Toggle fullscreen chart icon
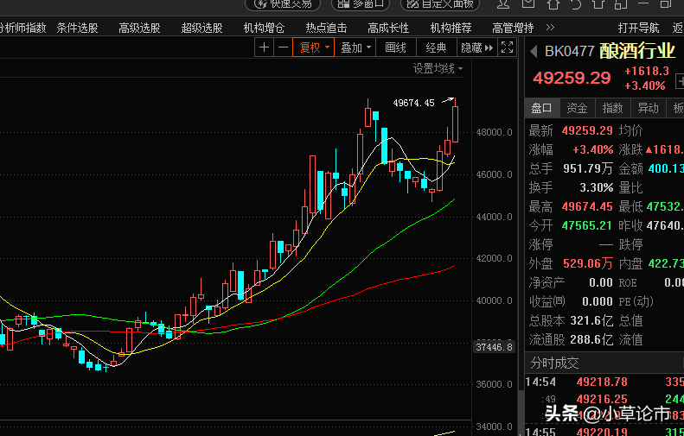Image resolution: width=684 pixels, height=436 pixels. 507,47
